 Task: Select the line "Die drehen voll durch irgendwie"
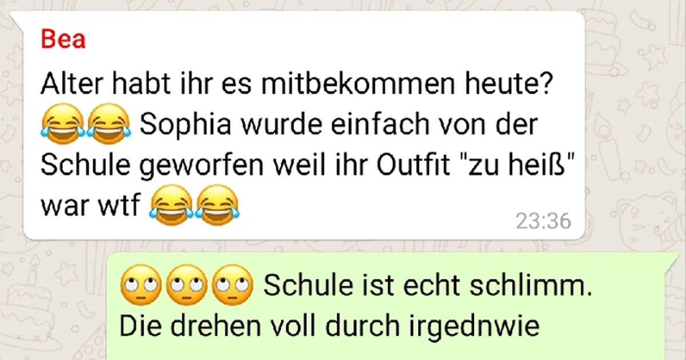[329, 327]
